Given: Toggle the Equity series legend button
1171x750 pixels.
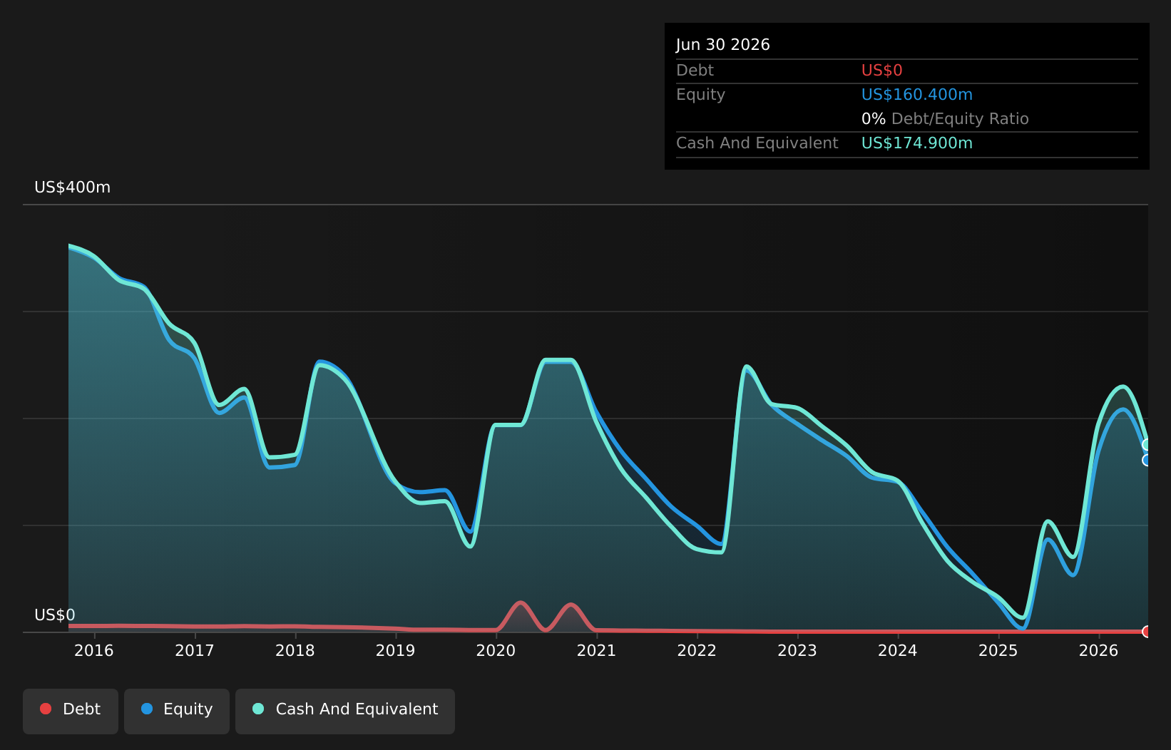Looking at the screenshot, I should 177,711.
